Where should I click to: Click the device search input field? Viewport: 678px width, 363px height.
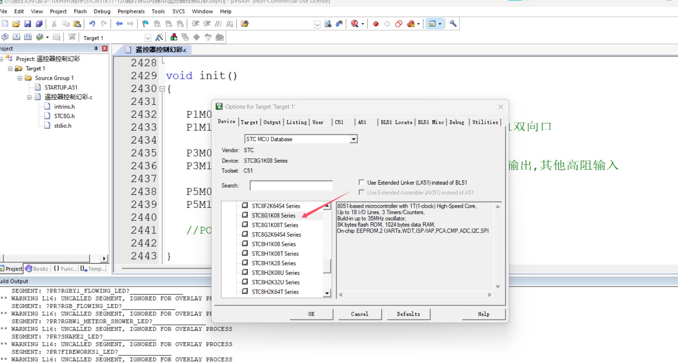click(291, 186)
